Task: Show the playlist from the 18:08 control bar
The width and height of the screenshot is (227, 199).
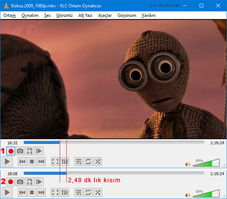Action: coord(79,192)
